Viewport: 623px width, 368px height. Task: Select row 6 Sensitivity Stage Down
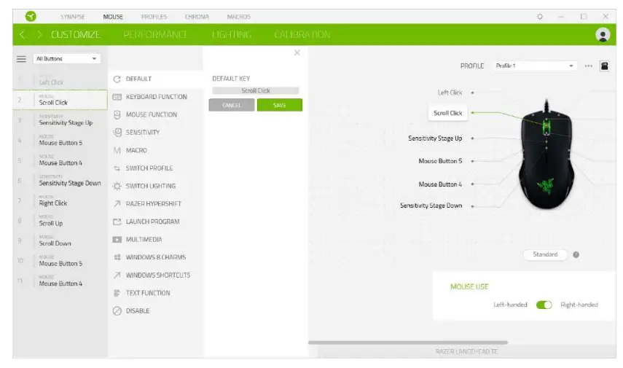pyautogui.click(x=60, y=181)
